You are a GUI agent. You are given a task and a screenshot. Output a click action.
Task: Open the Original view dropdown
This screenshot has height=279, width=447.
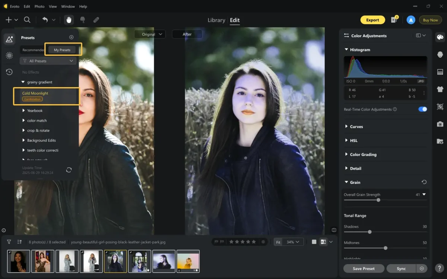(x=150, y=34)
